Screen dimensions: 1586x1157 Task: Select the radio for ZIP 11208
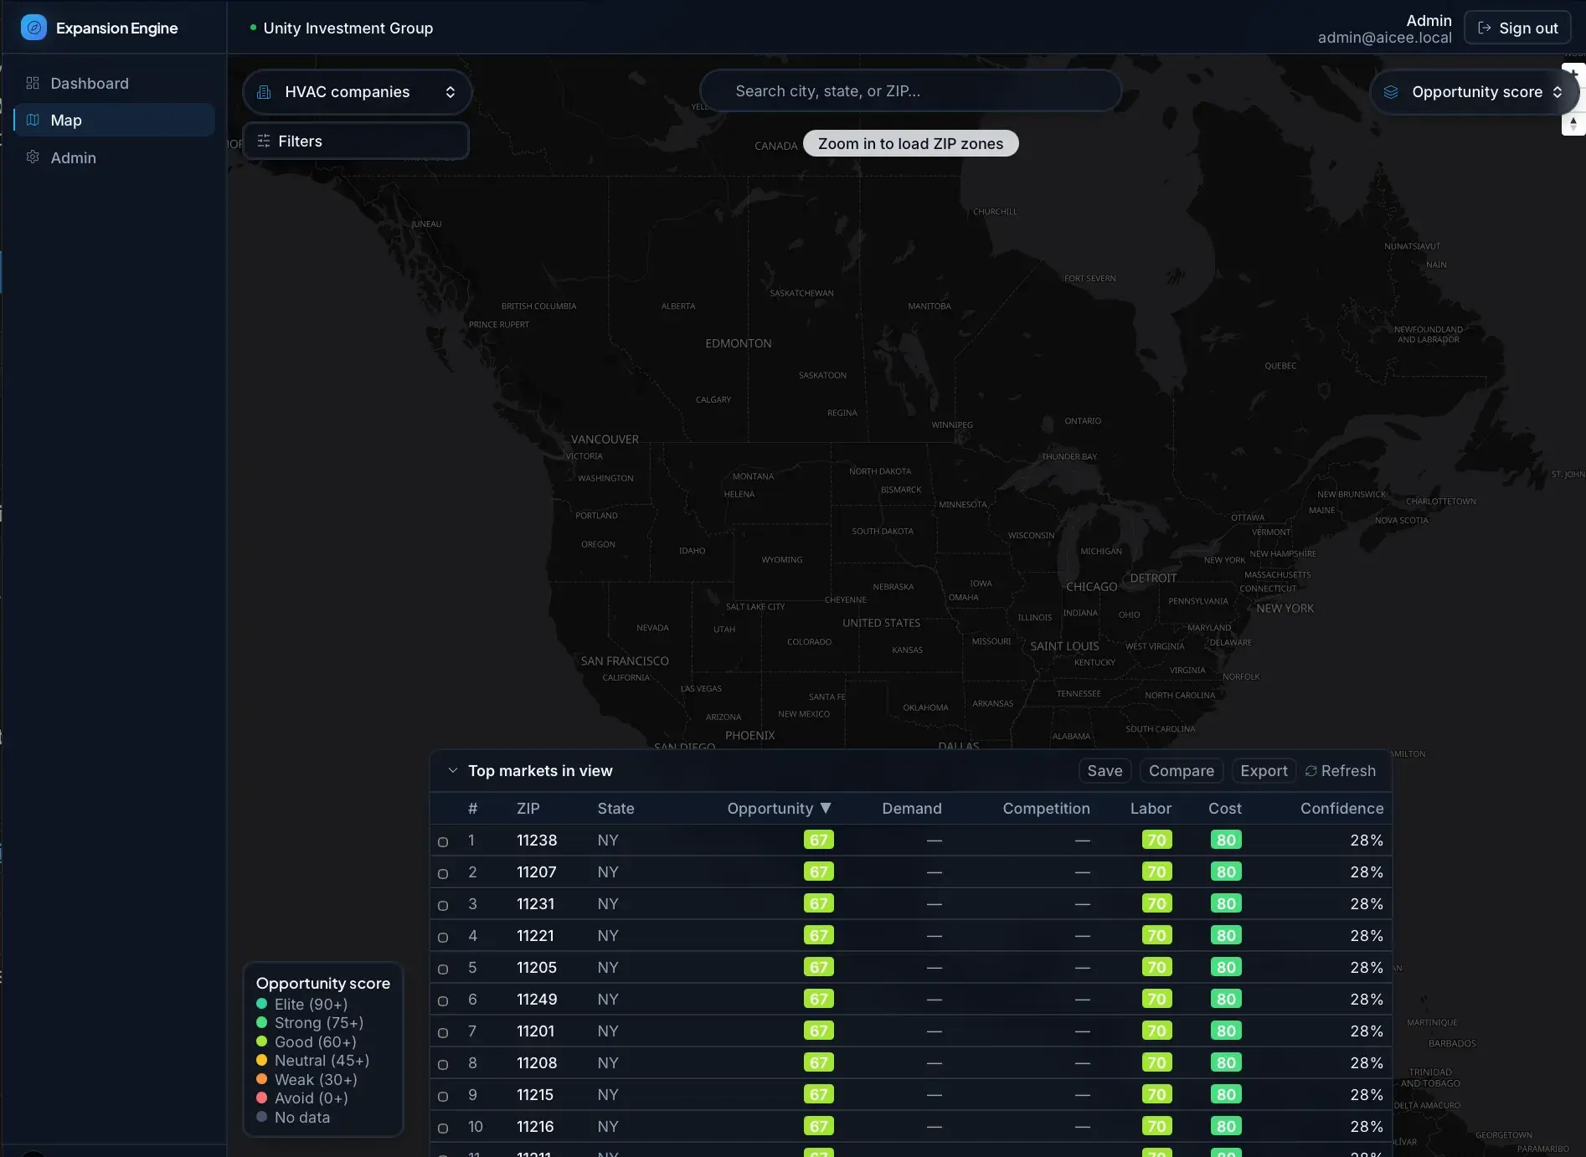pos(443,1065)
